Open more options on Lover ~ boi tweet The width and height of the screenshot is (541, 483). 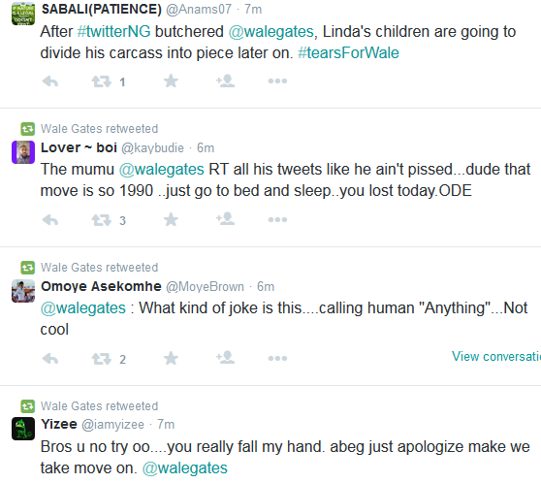(277, 219)
